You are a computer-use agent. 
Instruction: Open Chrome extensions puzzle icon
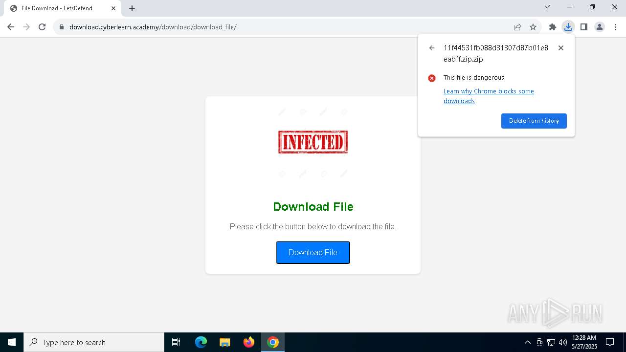point(553,27)
